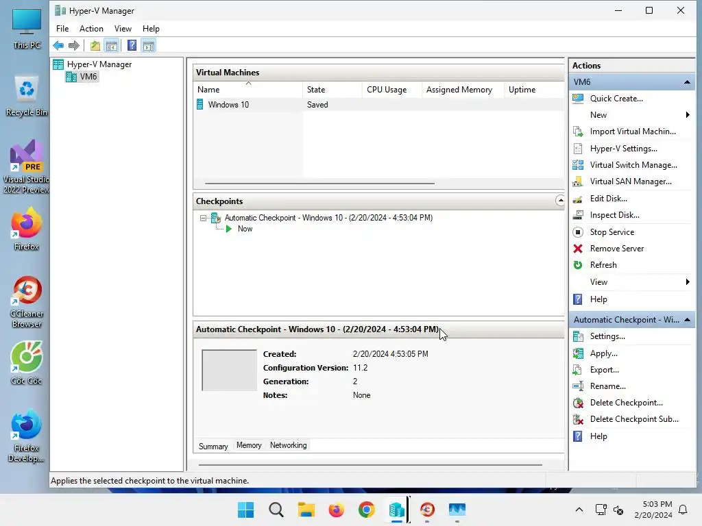Open the Windows Start menu
The width and height of the screenshot is (702, 526).
pos(245,510)
